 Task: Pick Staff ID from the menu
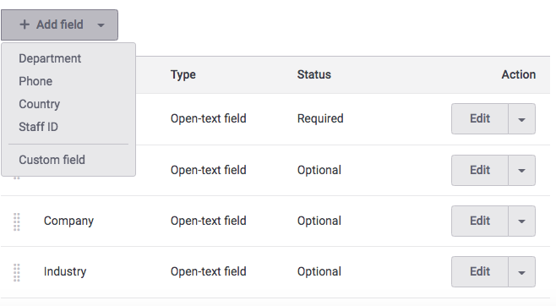click(38, 127)
